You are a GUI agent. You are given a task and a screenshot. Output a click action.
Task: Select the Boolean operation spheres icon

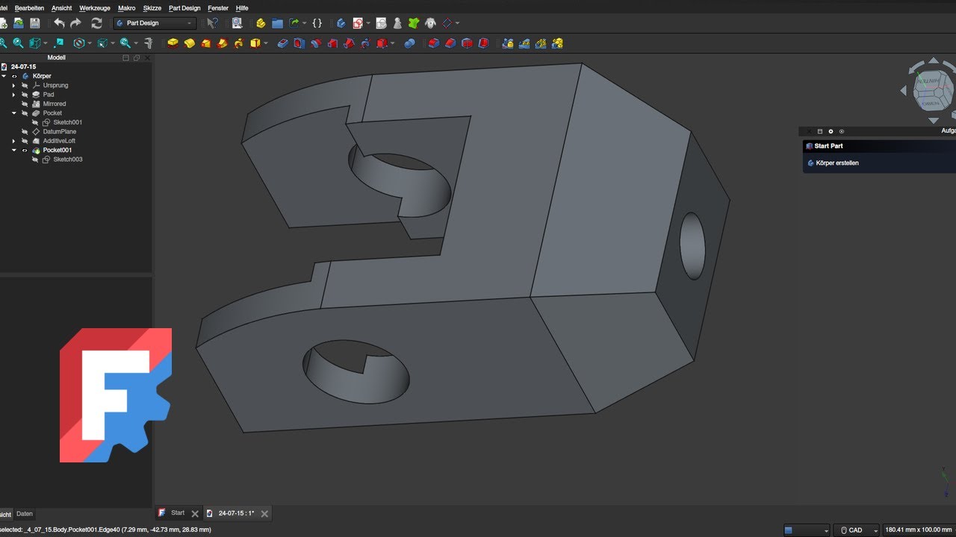[409, 43]
